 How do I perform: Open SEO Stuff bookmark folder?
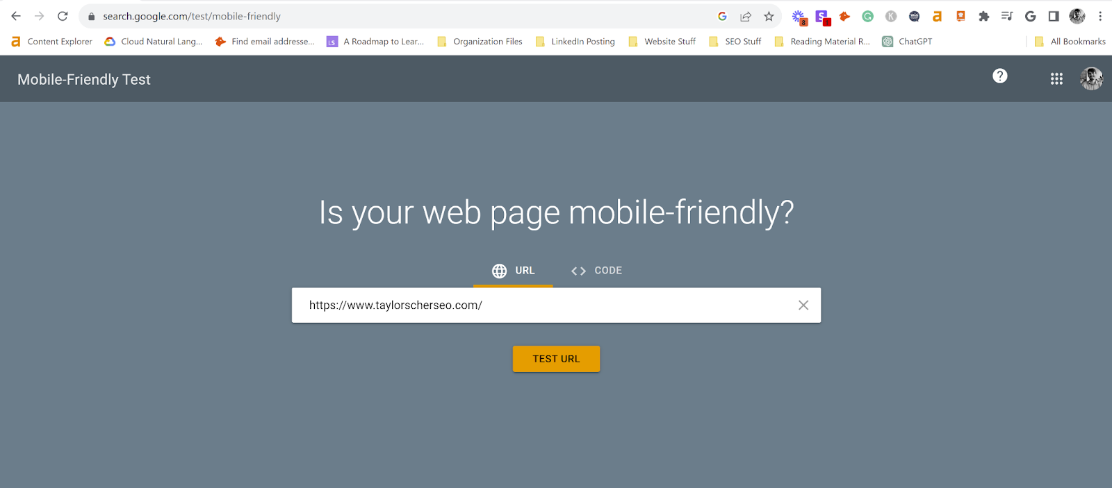click(735, 42)
